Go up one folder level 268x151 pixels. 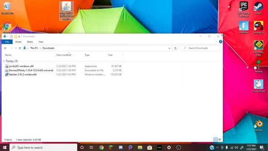tap(20, 48)
